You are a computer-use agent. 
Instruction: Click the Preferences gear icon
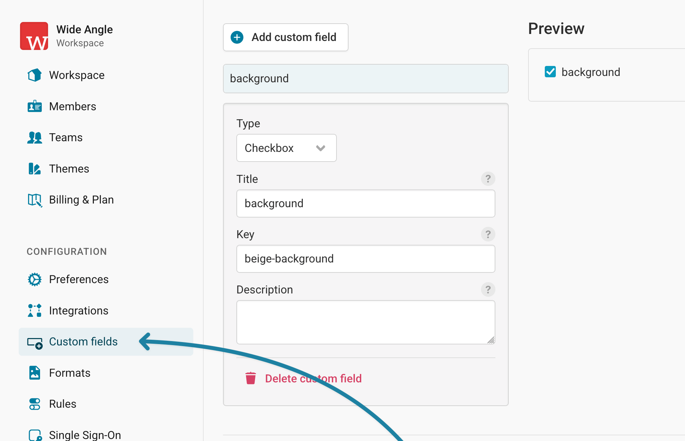[35, 279]
